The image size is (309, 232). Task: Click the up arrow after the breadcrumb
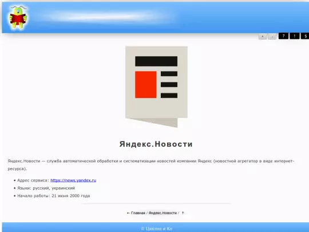click(x=183, y=213)
